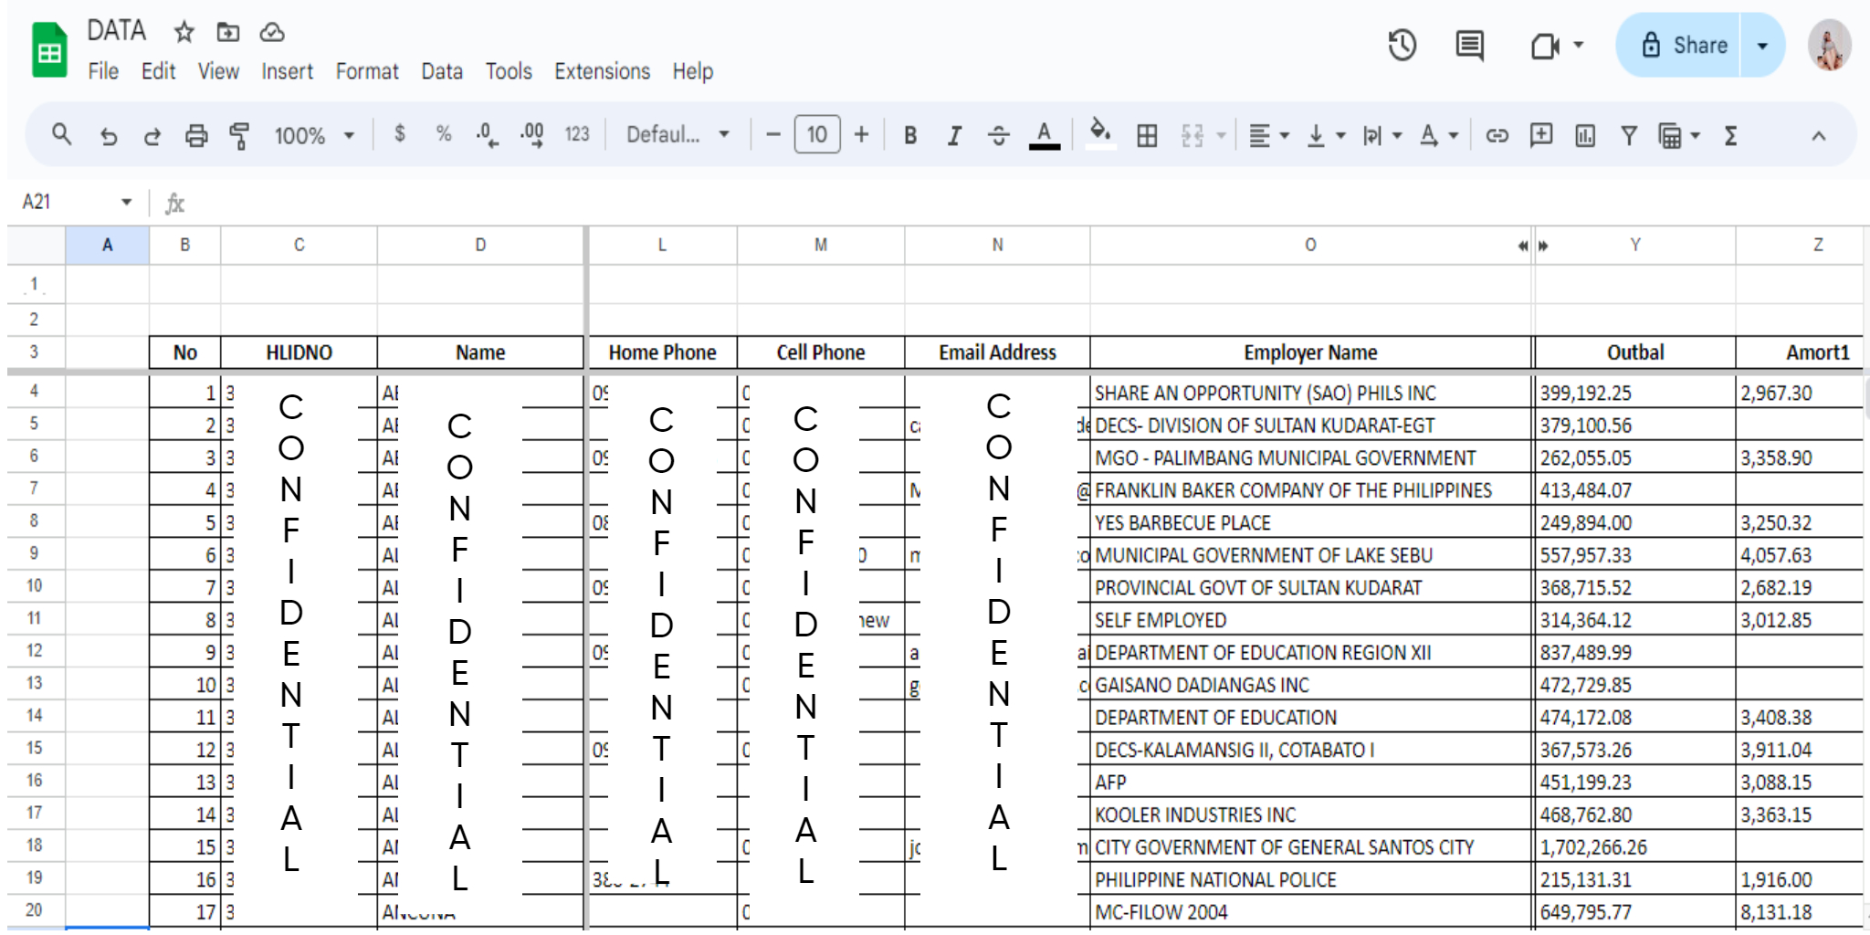Image resolution: width=1870 pixels, height=935 pixels.
Task: Open the File menu
Action: tap(103, 71)
